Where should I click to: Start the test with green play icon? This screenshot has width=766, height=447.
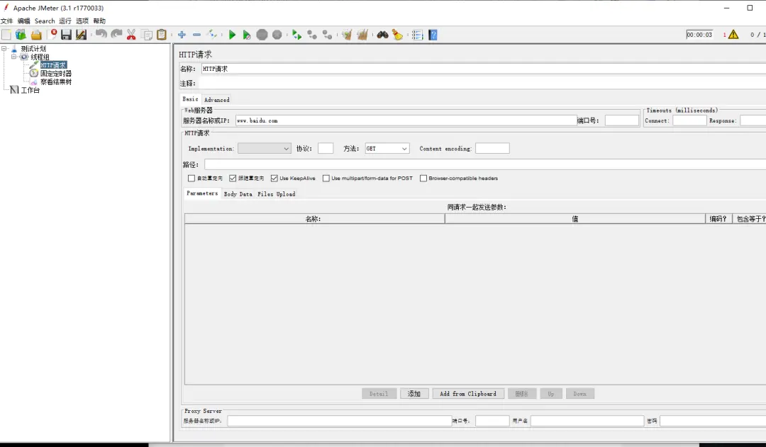click(232, 35)
